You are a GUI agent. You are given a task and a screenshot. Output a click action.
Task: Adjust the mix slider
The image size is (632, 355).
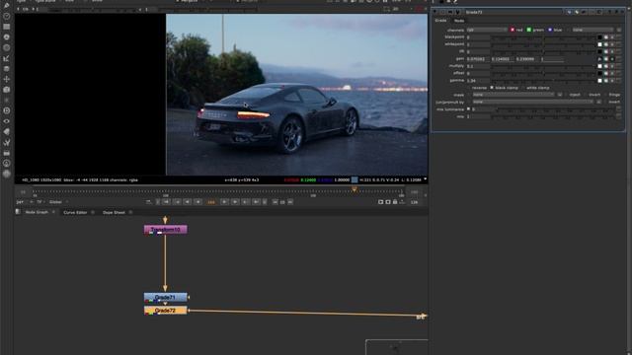(x=553, y=116)
